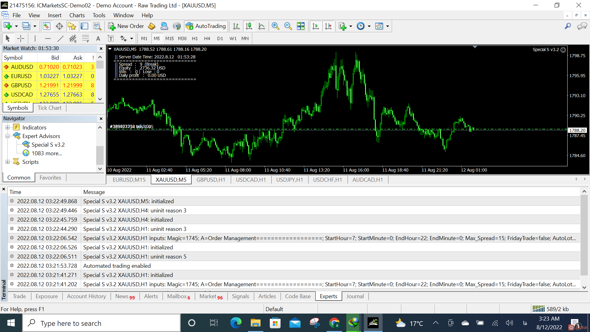Toggle the AutoTrading button
The height and width of the screenshot is (332, 590).
[206, 26]
